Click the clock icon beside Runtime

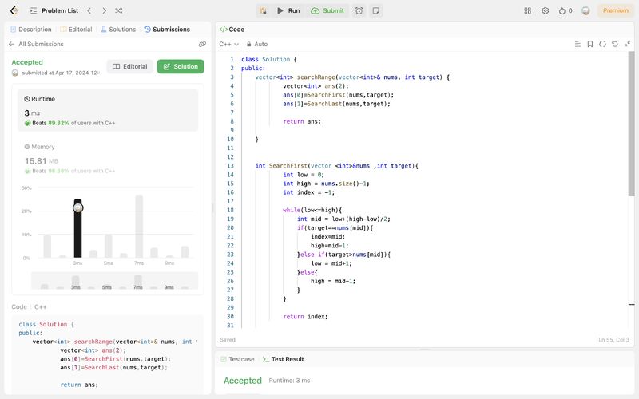tap(27, 99)
